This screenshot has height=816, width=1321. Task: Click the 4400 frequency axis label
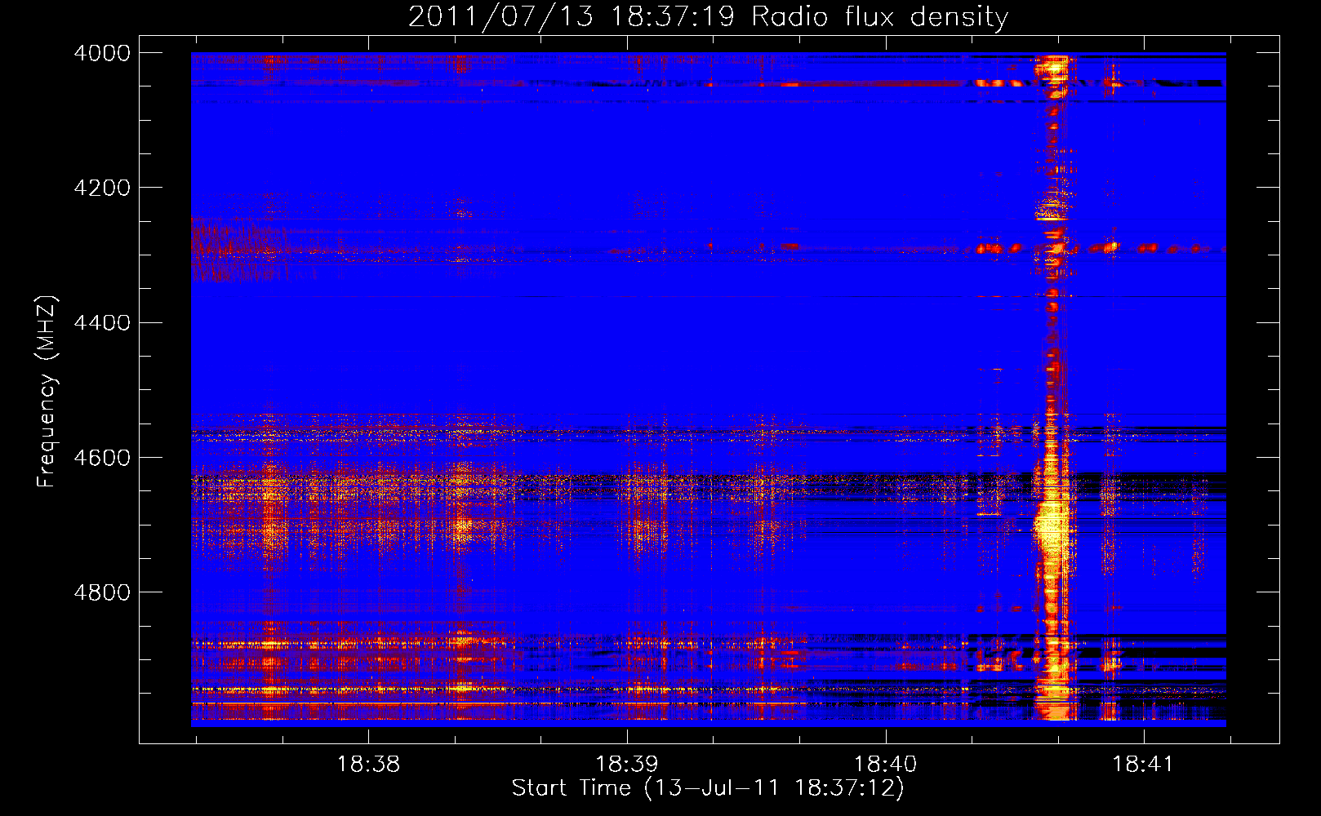pyautogui.click(x=102, y=323)
